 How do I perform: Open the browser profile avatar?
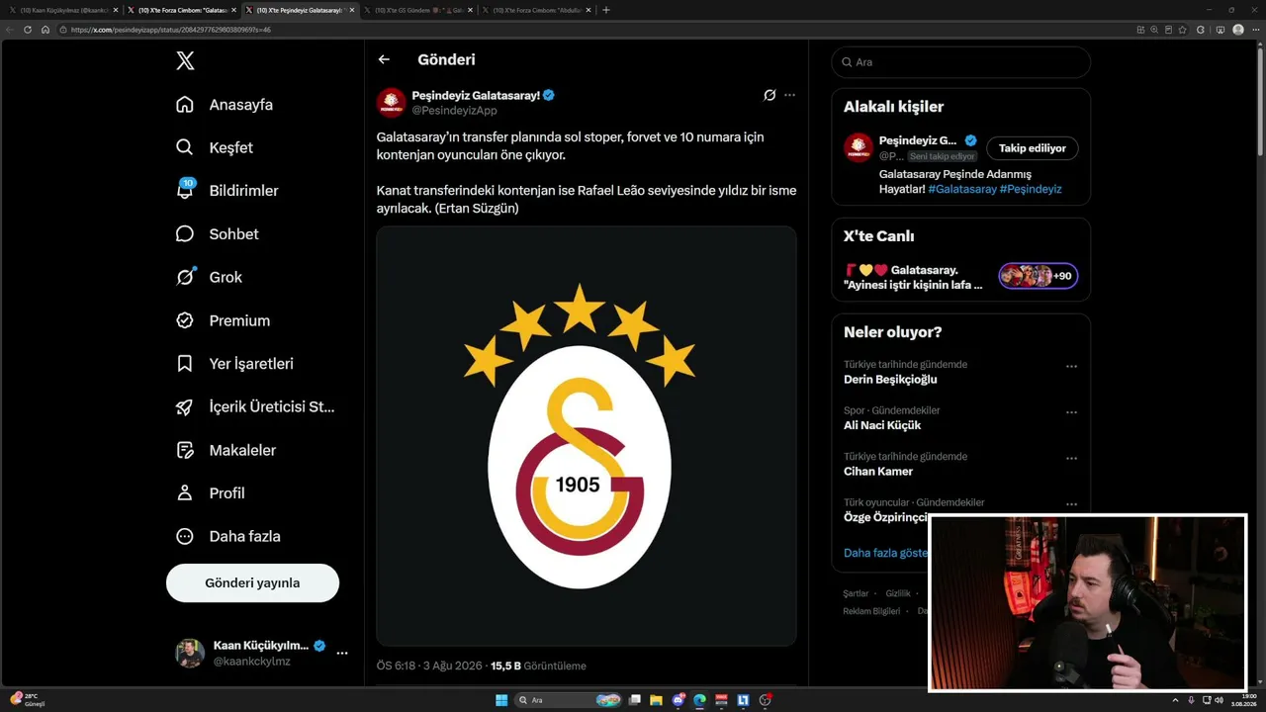click(1238, 30)
